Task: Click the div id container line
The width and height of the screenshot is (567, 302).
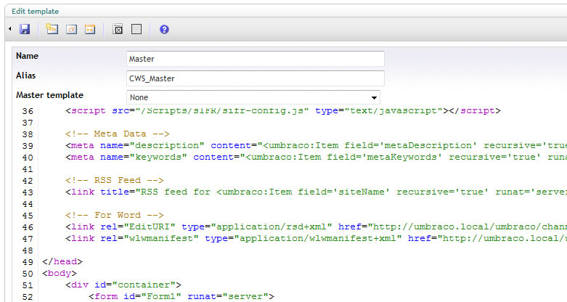Action: [123, 285]
